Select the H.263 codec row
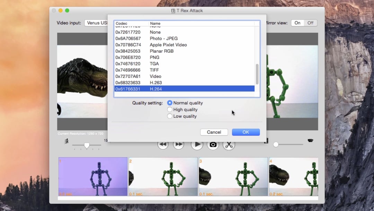 (184, 83)
